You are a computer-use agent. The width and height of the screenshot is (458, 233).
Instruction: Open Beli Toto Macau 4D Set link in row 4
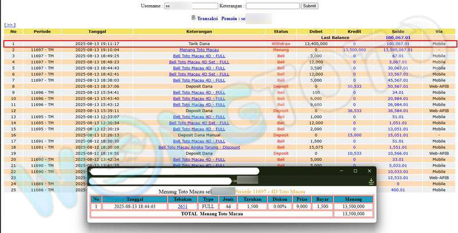coord(199,62)
